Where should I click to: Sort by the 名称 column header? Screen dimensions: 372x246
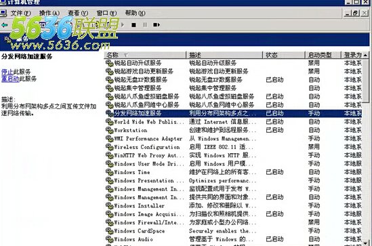pos(145,55)
